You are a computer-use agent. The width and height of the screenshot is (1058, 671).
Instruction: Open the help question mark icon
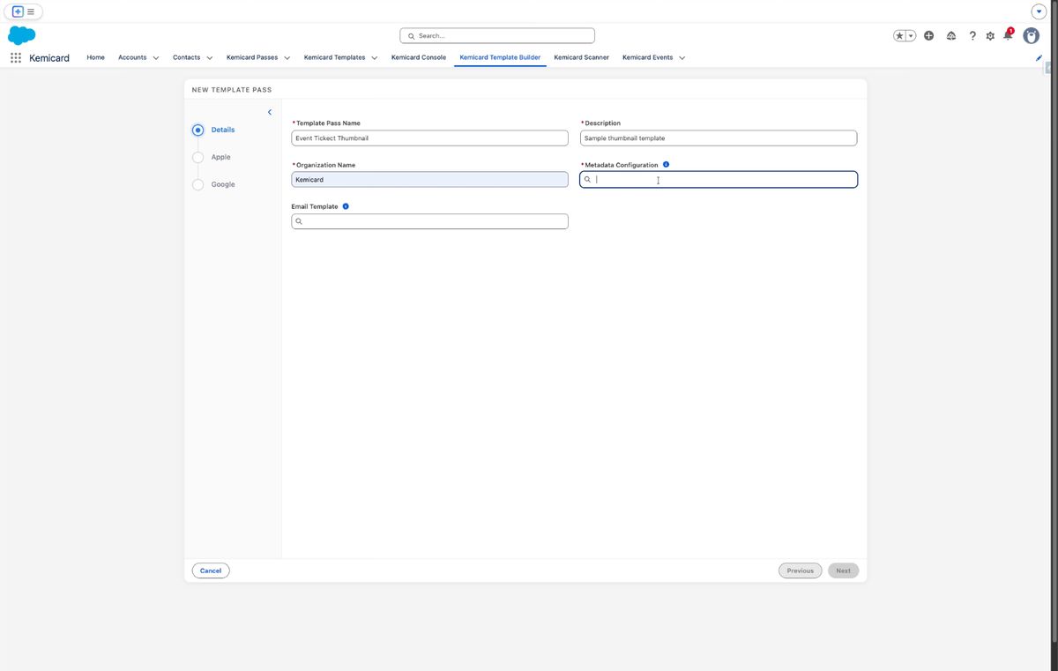[972, 36]
